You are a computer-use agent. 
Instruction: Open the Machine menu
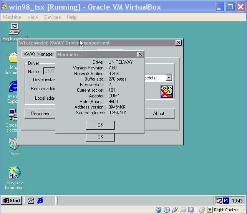12,17
